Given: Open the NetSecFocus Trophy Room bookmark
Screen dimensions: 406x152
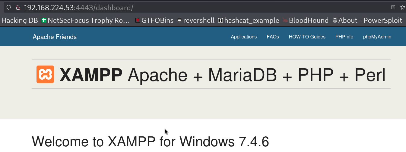Looking at the screenshot, I should point(86,20).
